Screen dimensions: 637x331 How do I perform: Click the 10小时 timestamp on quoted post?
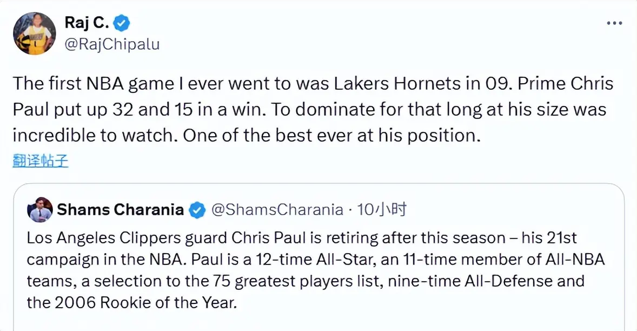pos(382,210)
